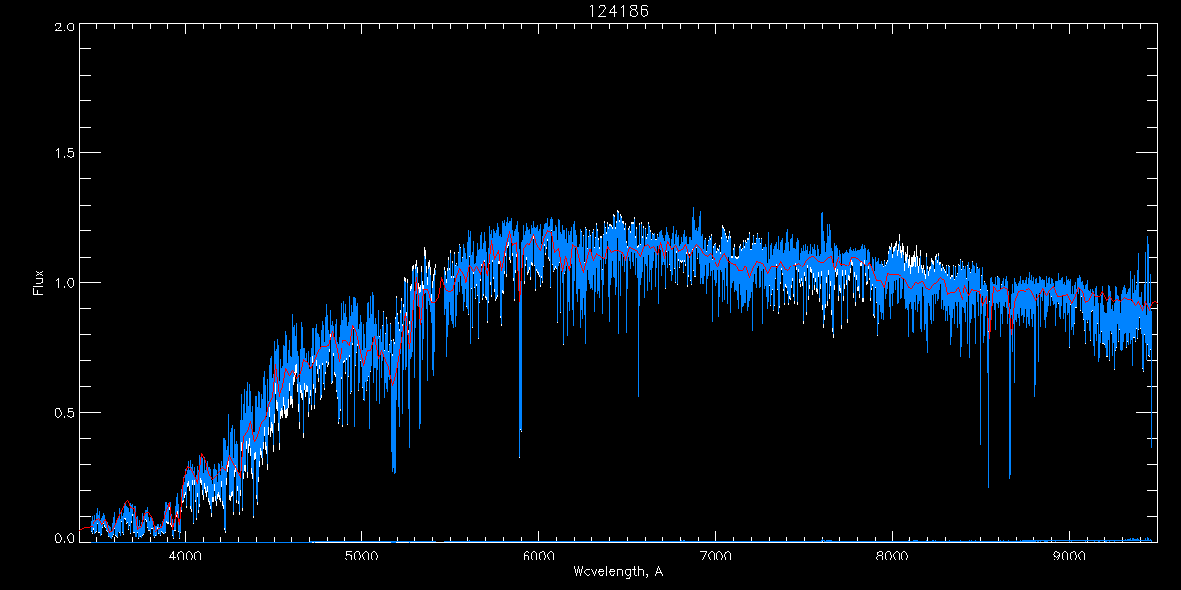This screenshot has width=1181, height=590.
Task: Click the 0.0 flux tick label
Action: [64, 538]
